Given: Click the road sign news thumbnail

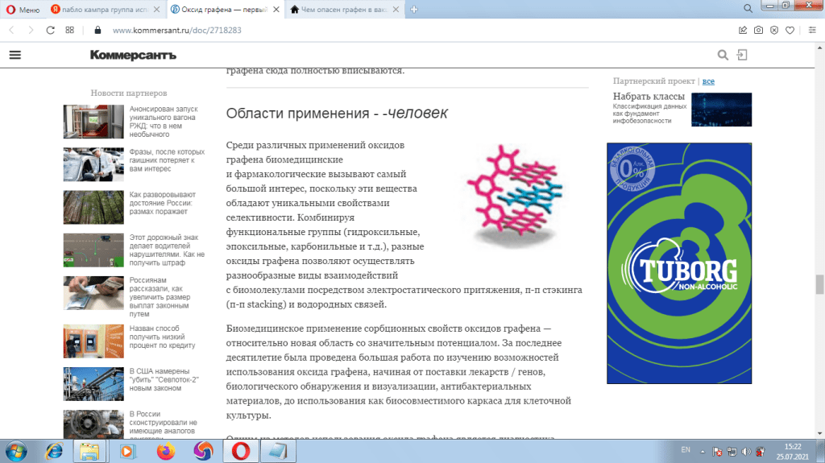Looking at the screenshot, I should [x=93, y=250].
